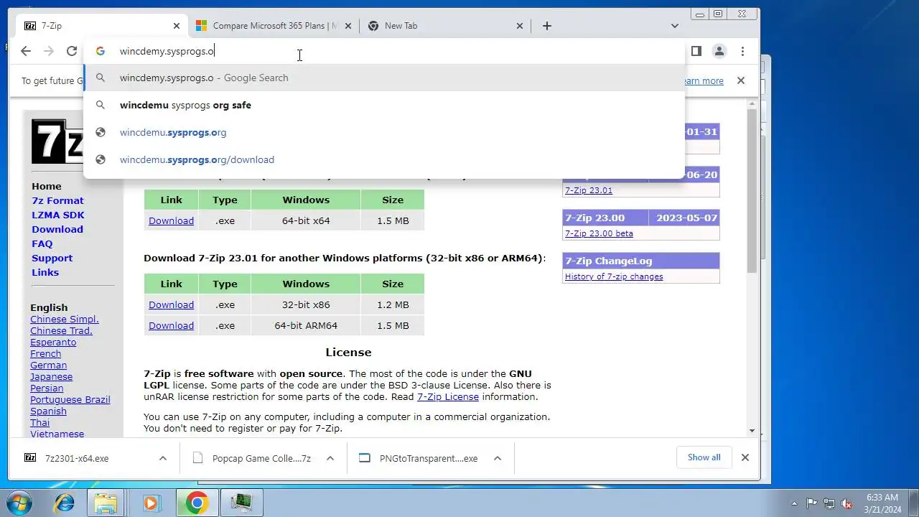Select suggestion wincdemu.sysprogs.org
919x517 pixels.
[384, 132]
